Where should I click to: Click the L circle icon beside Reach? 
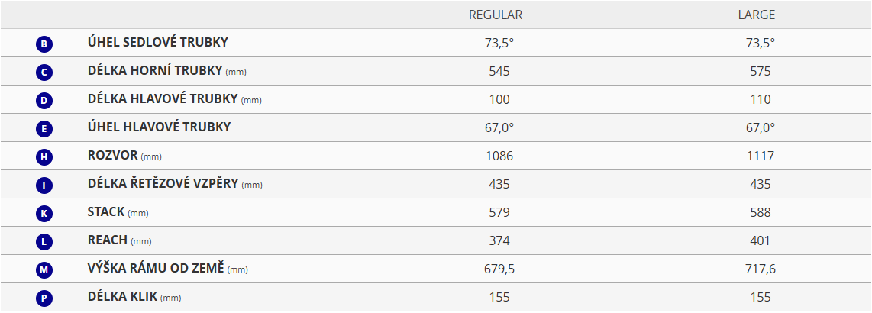coord(44,243)
